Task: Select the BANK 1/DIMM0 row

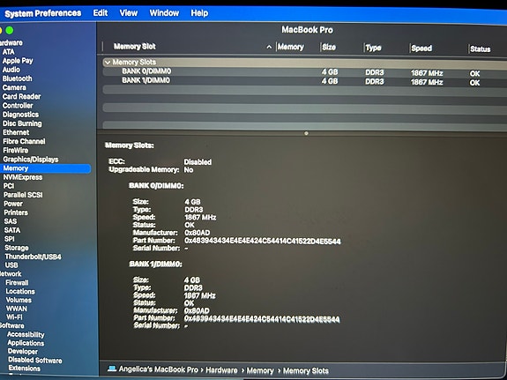Action: [305, 81]
